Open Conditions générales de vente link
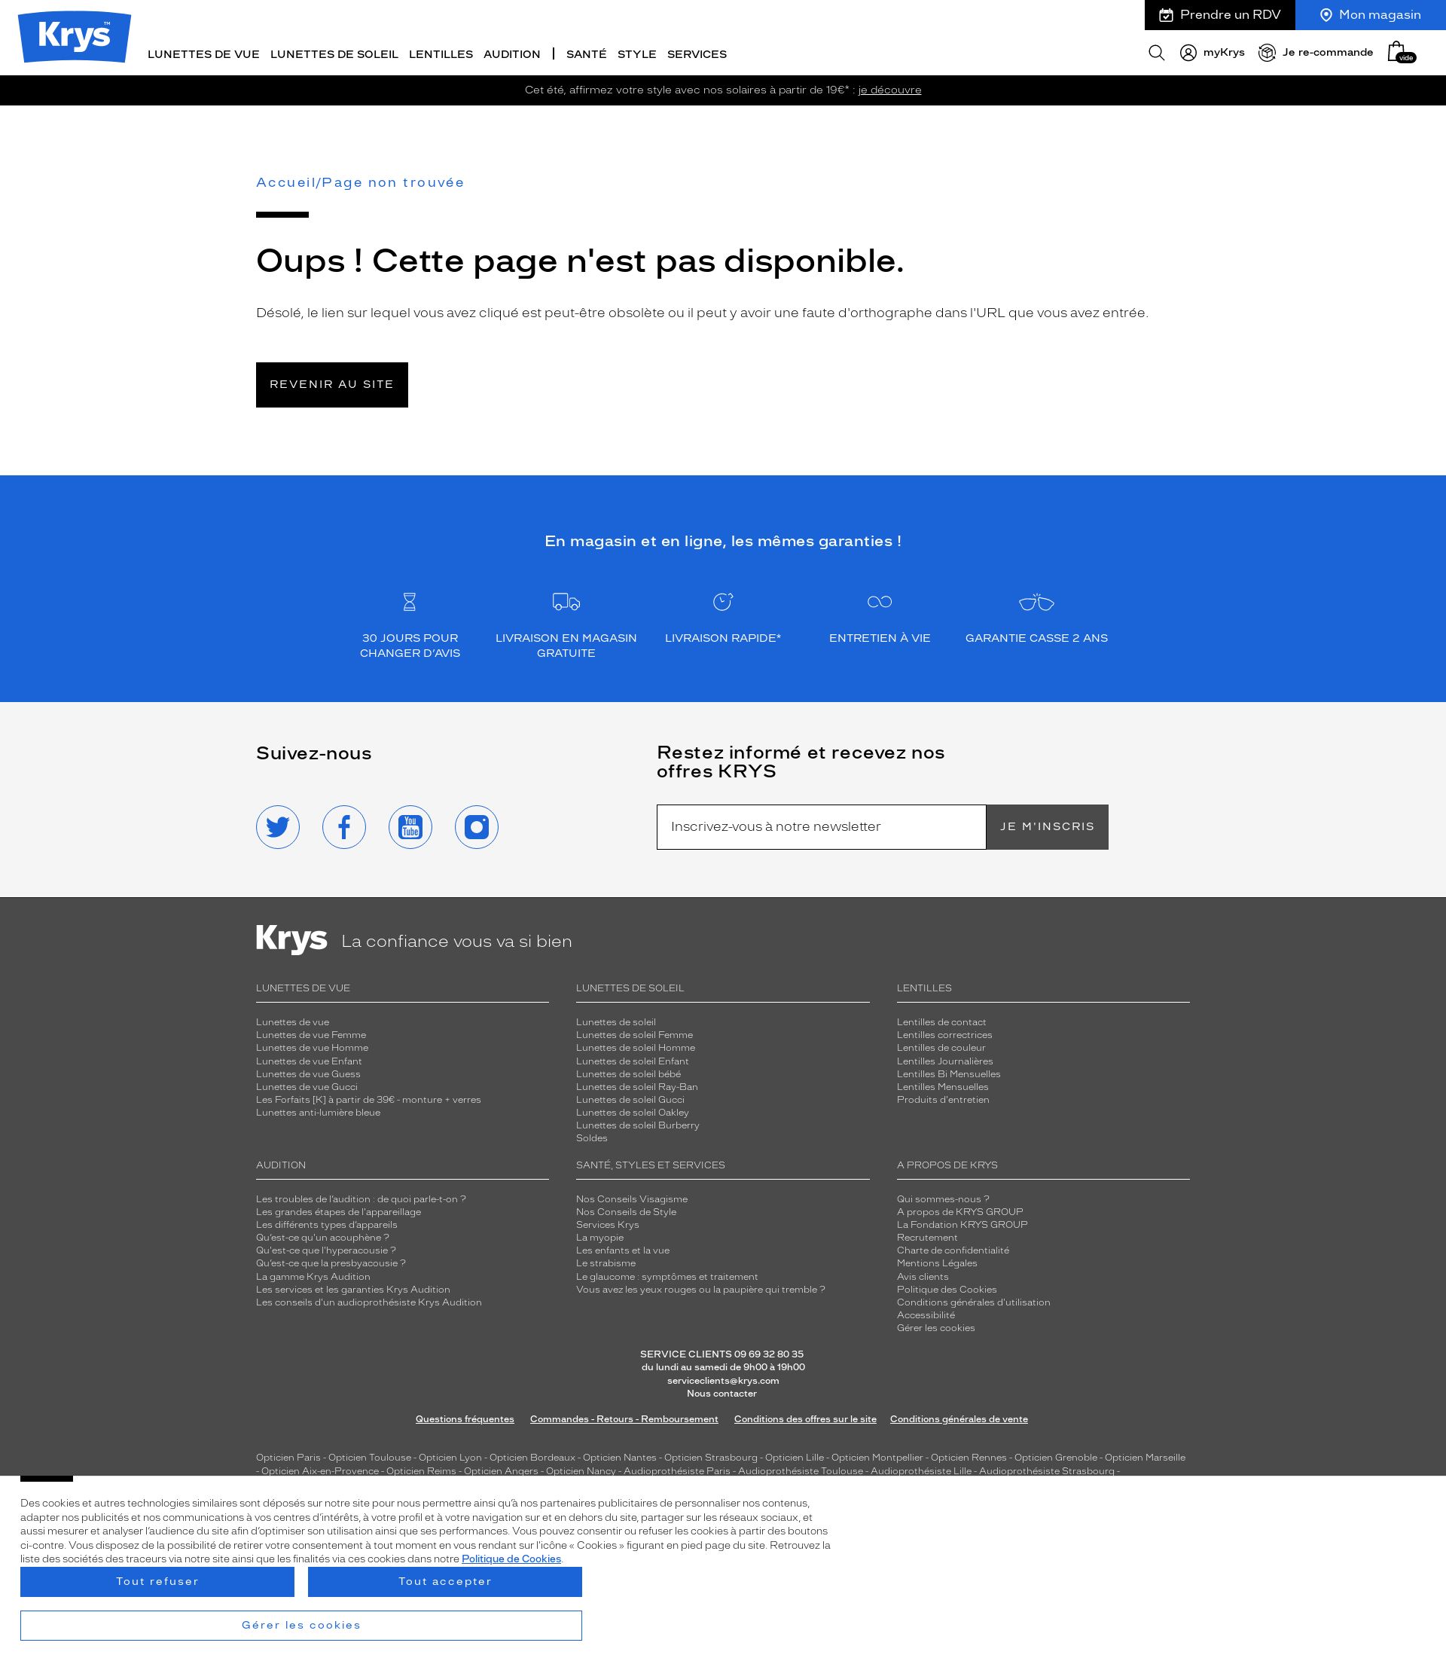This screenshot has height=1661, width=1446. pos(959,1419)
